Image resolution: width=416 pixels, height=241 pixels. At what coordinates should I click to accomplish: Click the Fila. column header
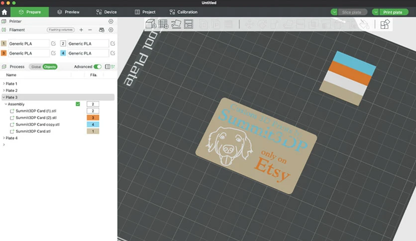click(94, 75)
